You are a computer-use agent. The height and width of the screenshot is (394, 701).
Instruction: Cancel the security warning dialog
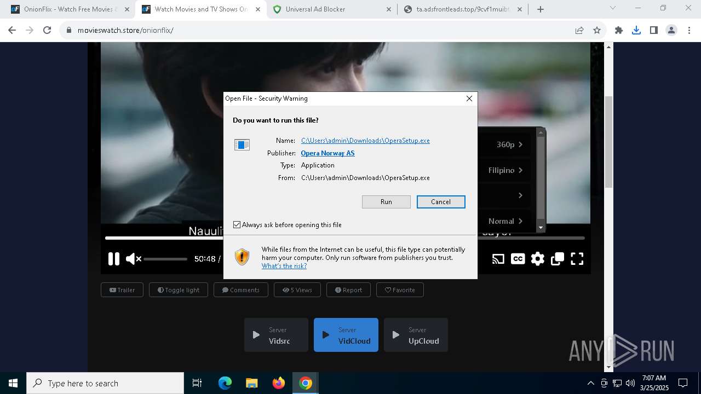441,202
